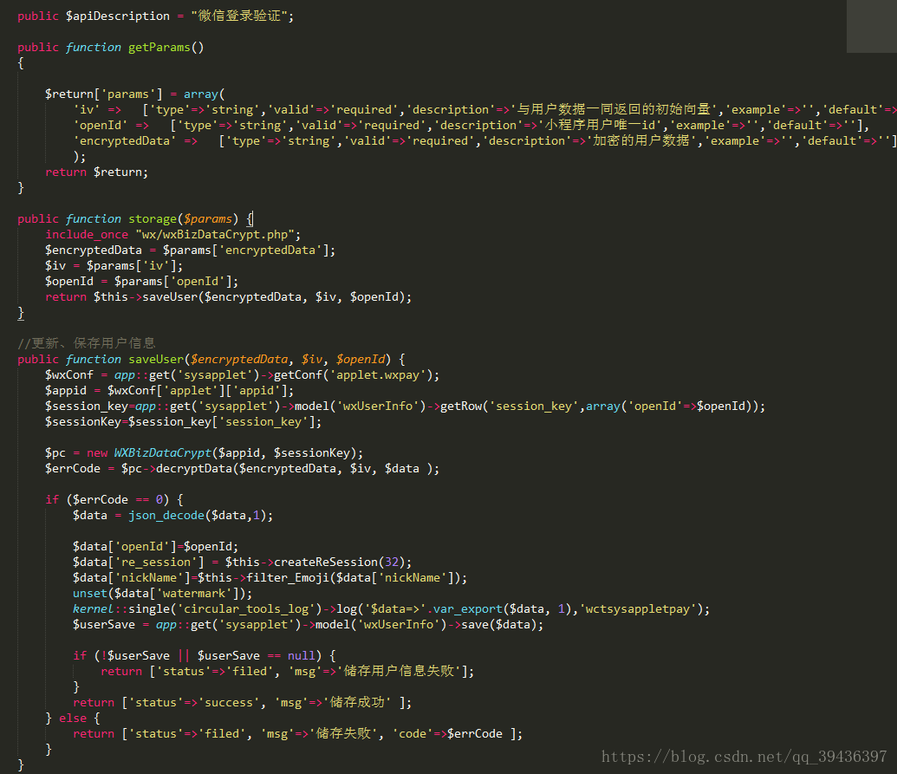Click the "微信登录验证" string value
The width and height of the screenshot is (897, 774).
pos(239,16)
